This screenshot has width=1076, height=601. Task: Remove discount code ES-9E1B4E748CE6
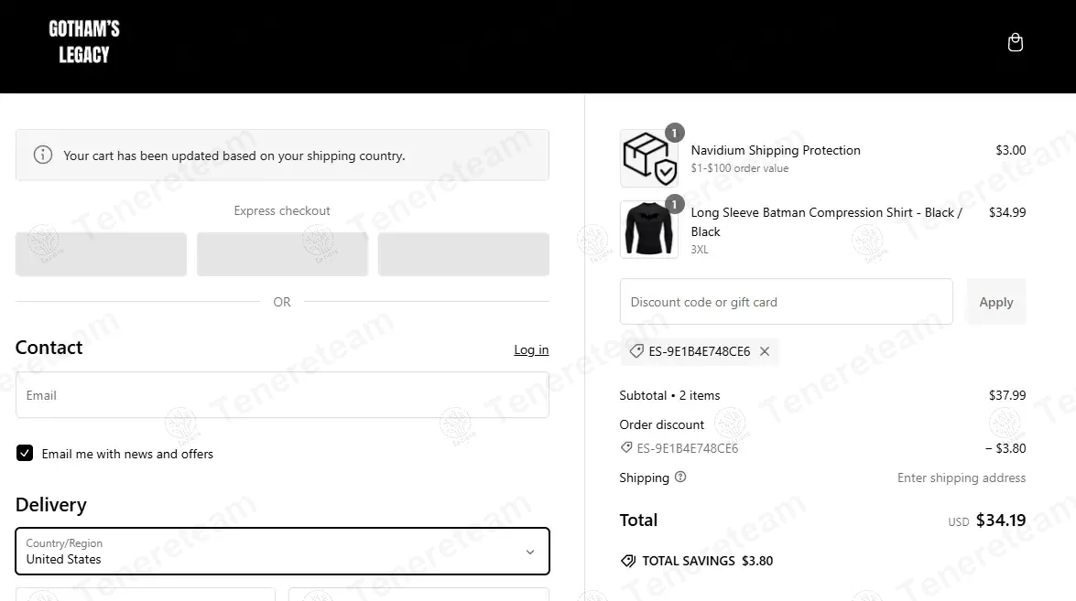click(765, 351)
